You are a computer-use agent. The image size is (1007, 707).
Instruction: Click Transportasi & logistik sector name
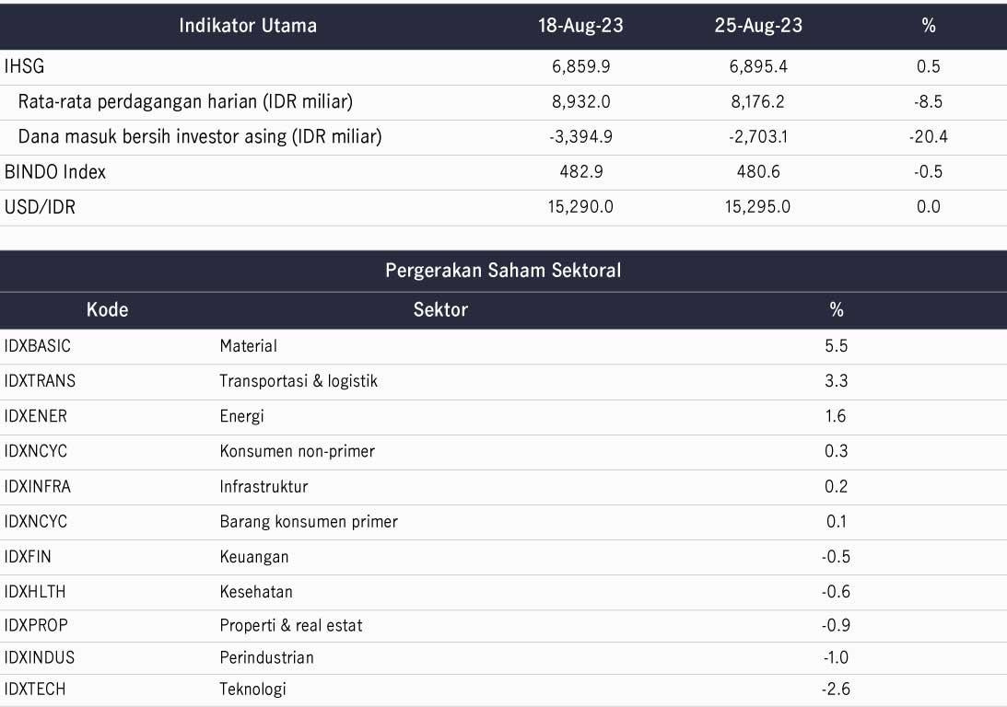point(299,381)
